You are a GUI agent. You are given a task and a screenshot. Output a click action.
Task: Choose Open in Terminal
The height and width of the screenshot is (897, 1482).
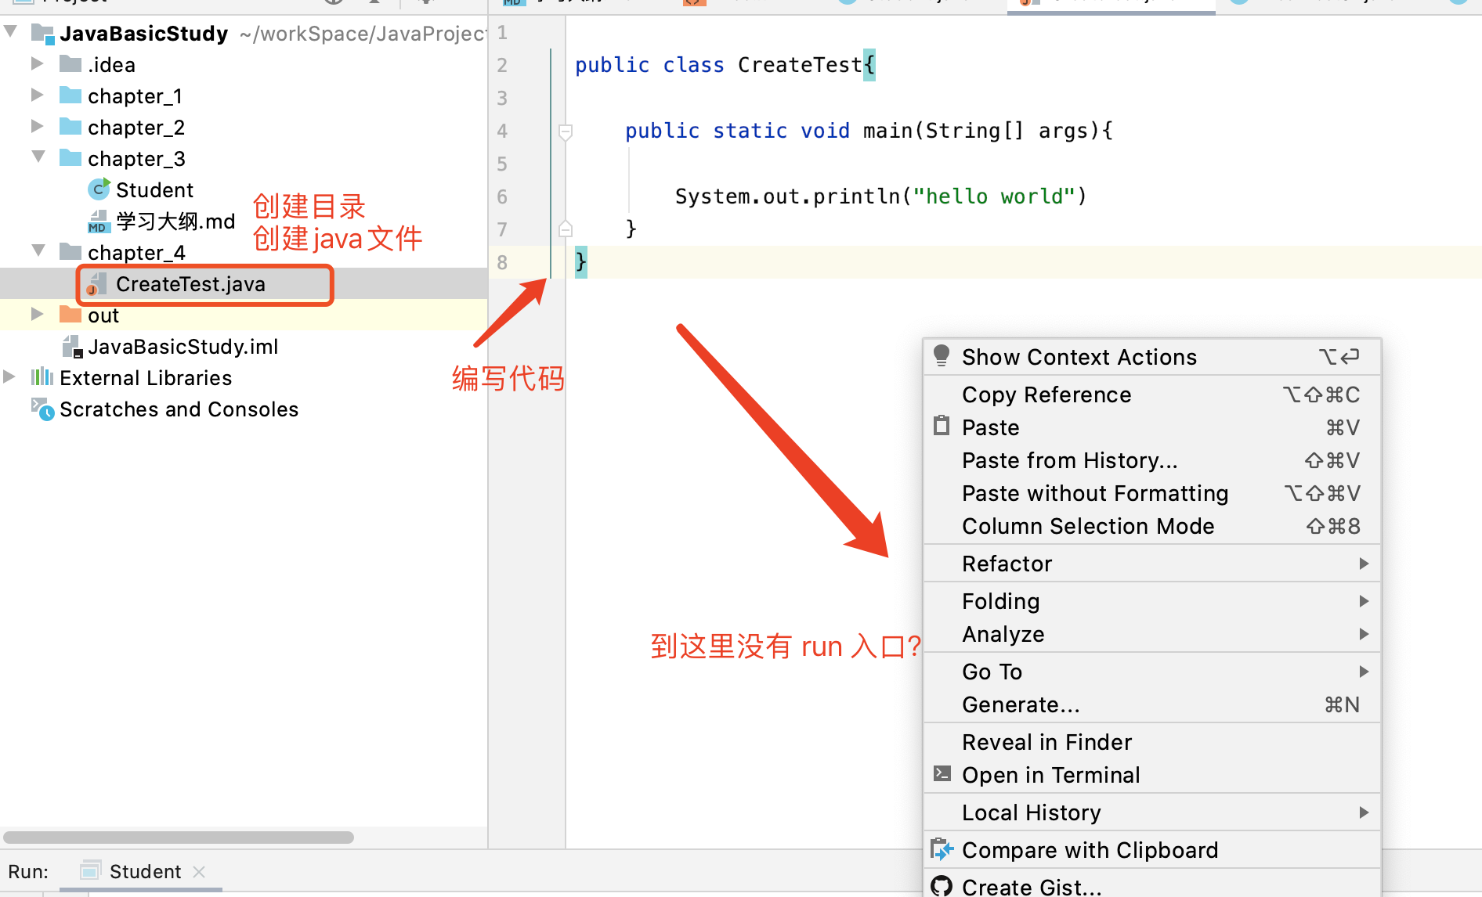tap(1151, 775)
